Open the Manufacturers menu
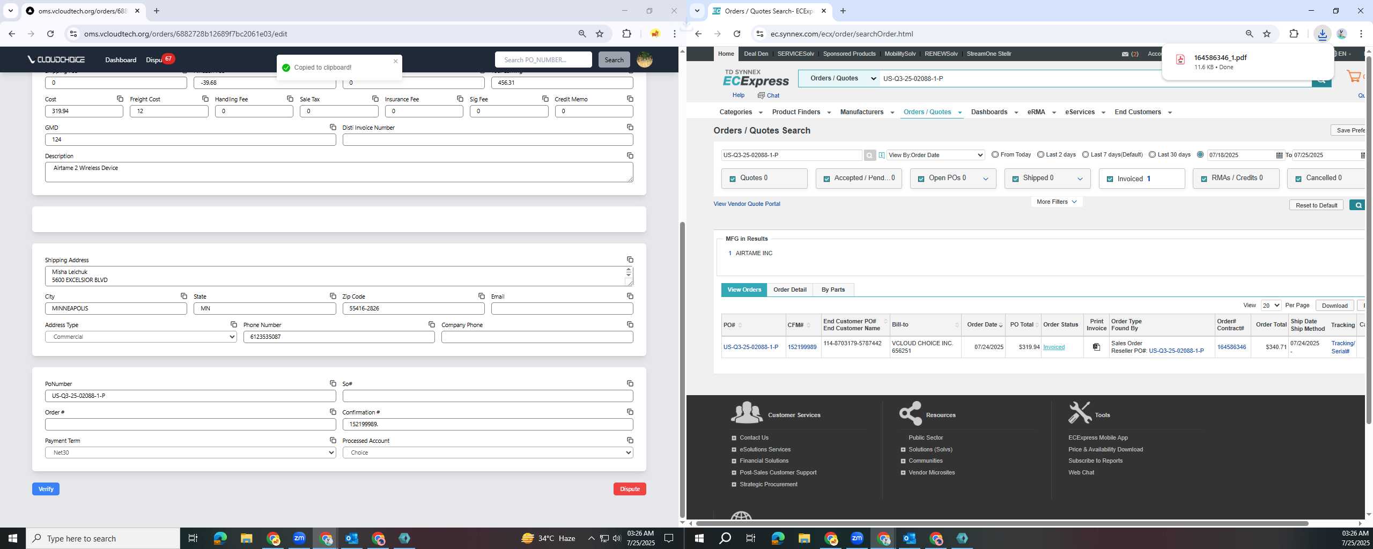The width and height of the screenshot is (1373, 549). (x=867, y=112)
